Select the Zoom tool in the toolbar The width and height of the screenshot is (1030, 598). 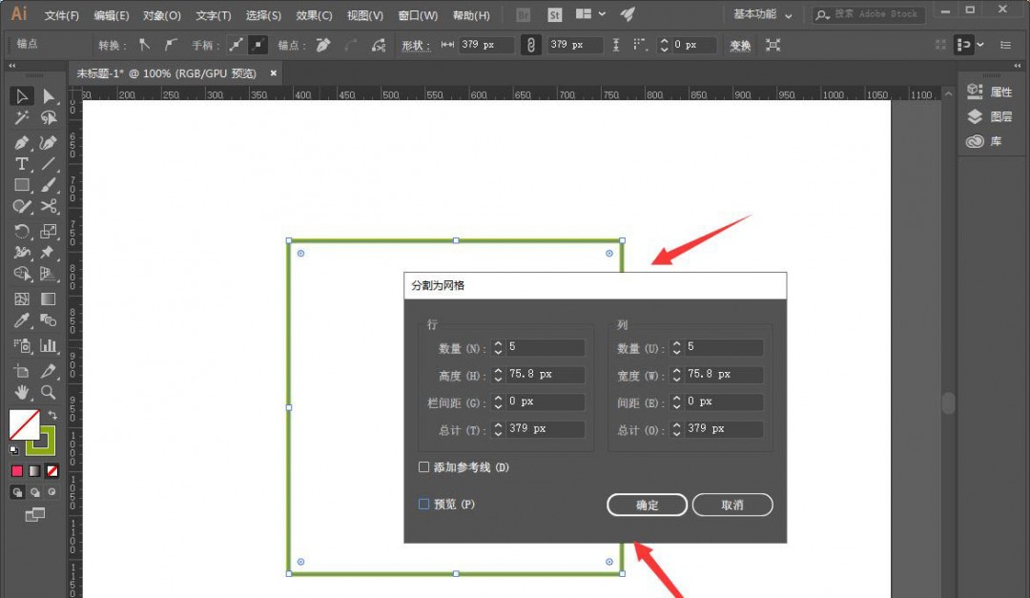tap(45, 391)
